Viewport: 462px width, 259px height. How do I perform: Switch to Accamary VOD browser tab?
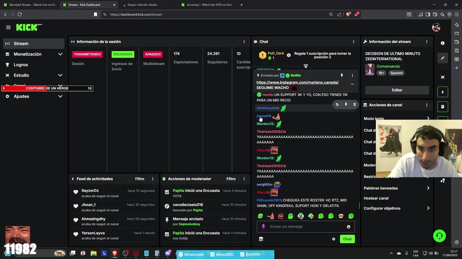click(207, 5)
